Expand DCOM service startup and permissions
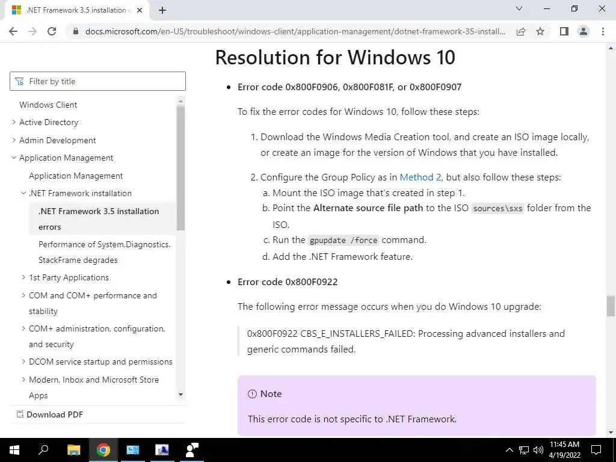Screen dimensions: 616x462 23,362
